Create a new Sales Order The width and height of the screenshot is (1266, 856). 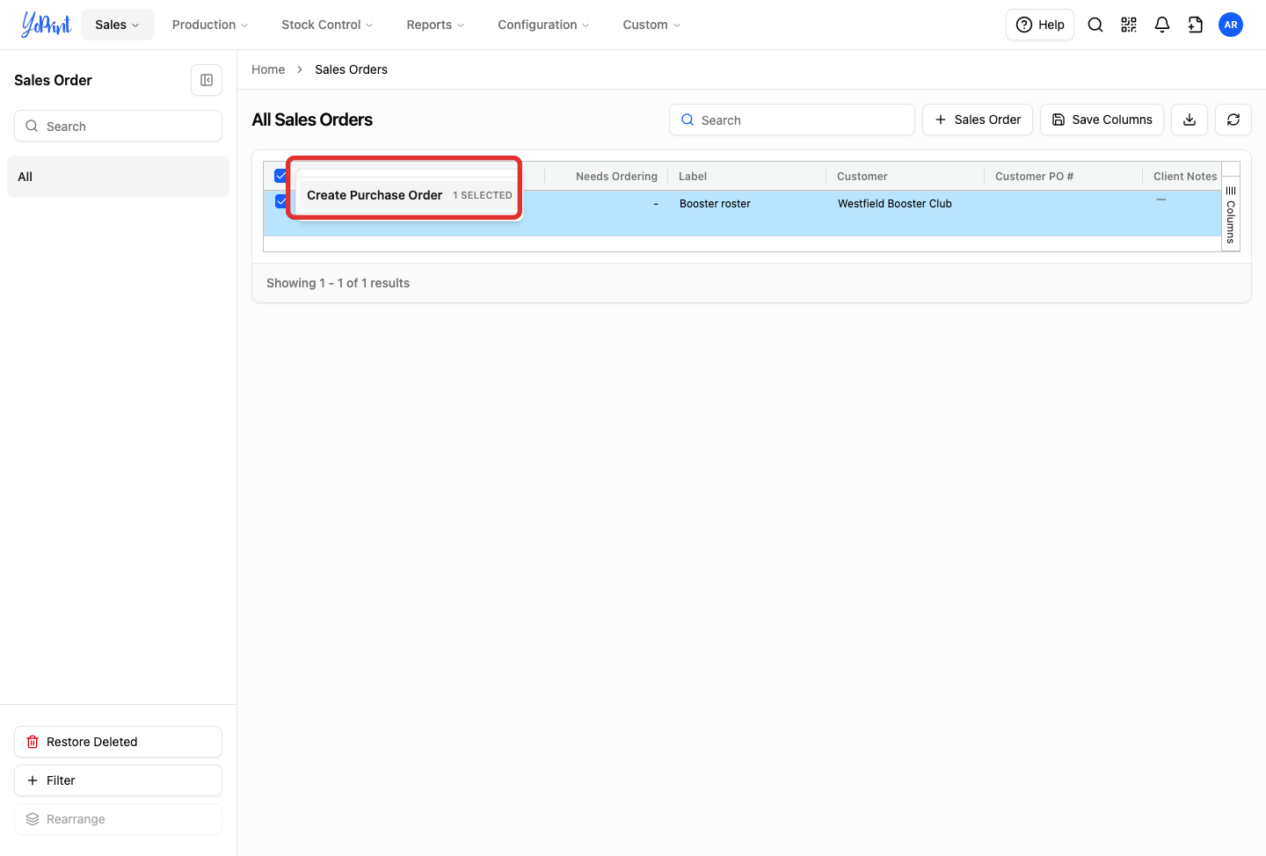[978, 120]
